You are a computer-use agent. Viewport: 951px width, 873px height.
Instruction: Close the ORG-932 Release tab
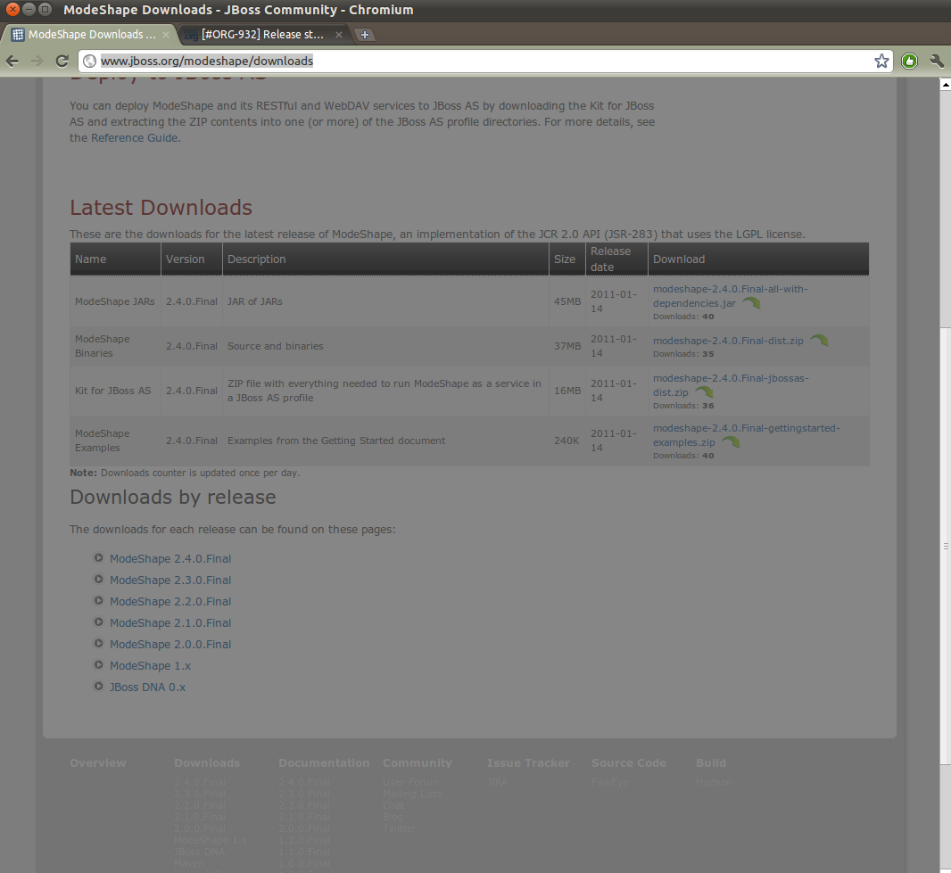339,35
